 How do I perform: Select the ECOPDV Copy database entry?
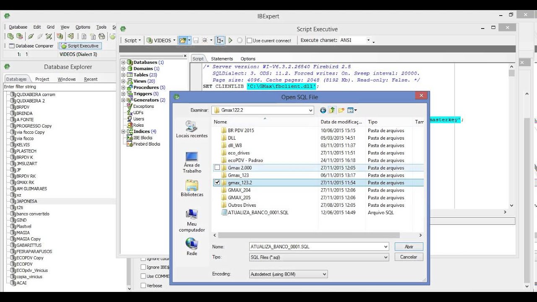[30, 258]
